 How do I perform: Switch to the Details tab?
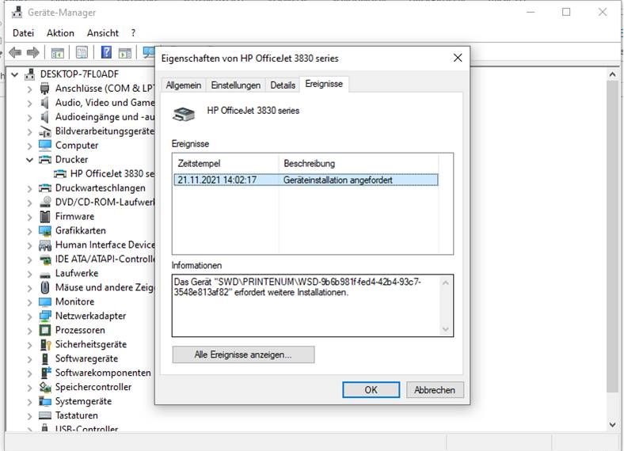tap(283, 85)
